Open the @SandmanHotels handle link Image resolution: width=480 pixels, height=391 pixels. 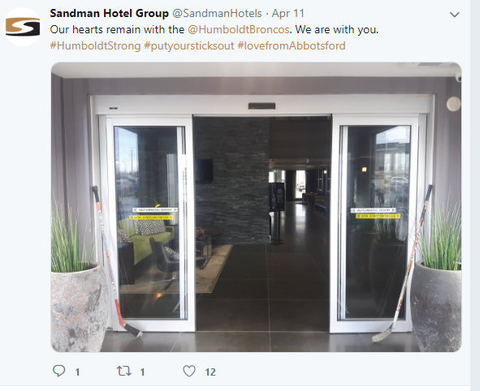pyautogui.click(x=217, y=14)
